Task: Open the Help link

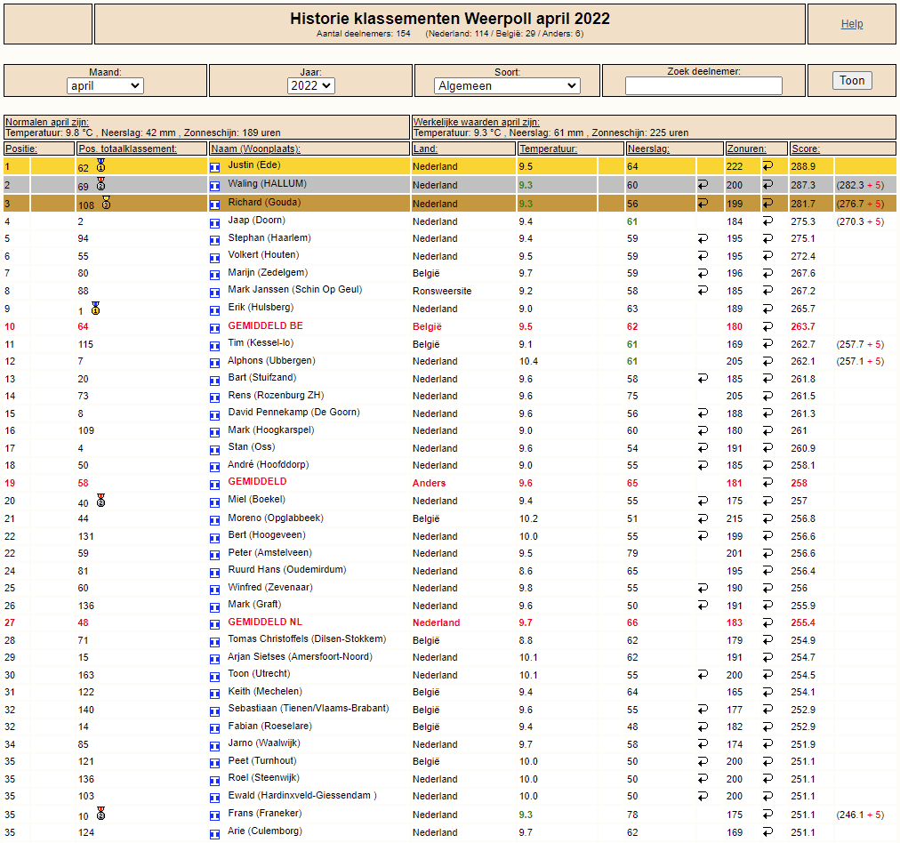Action: tap(852, 24)
